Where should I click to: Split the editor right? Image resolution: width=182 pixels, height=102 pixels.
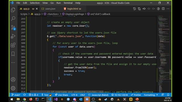click(163, 9)
